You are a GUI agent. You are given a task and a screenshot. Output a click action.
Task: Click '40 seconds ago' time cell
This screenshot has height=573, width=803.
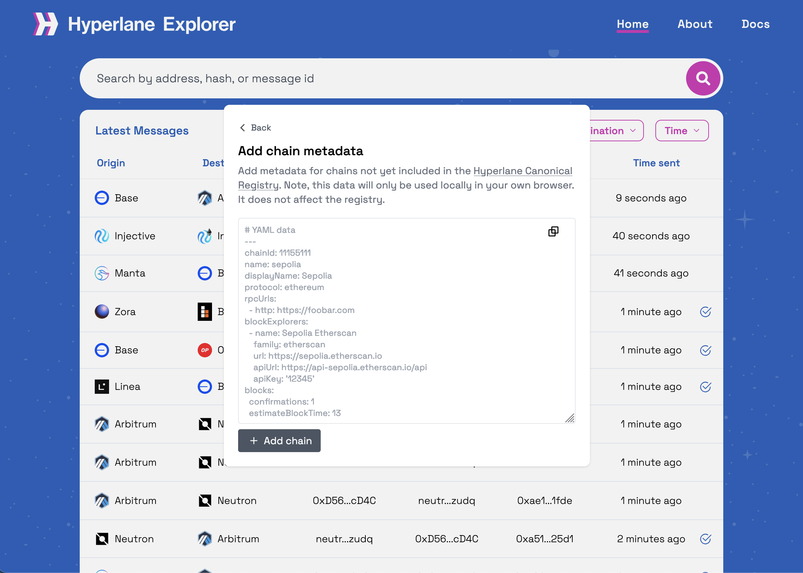pyautogui.click(x=651, y=236)
